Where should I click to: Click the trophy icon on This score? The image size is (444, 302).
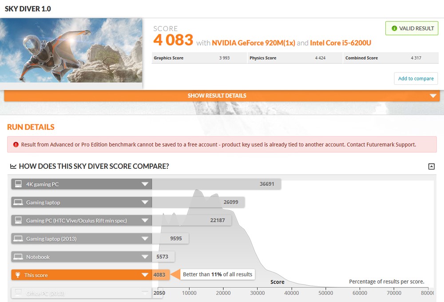(x=18, y=275)
